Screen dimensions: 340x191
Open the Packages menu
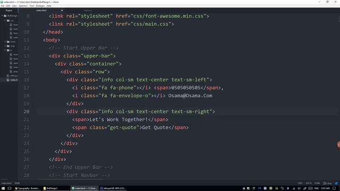(40, 6)
